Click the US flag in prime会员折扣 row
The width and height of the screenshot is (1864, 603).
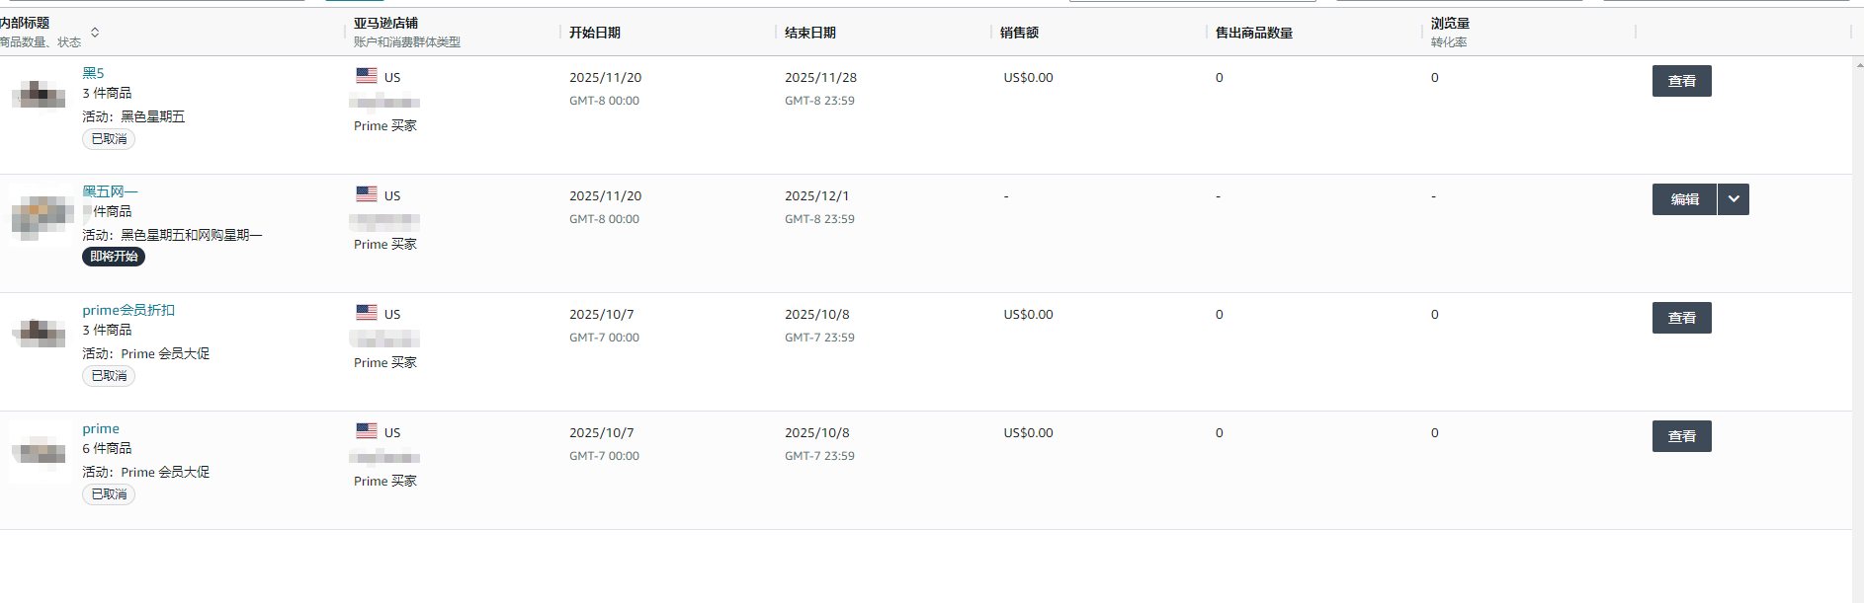click(x=367, y=313)
